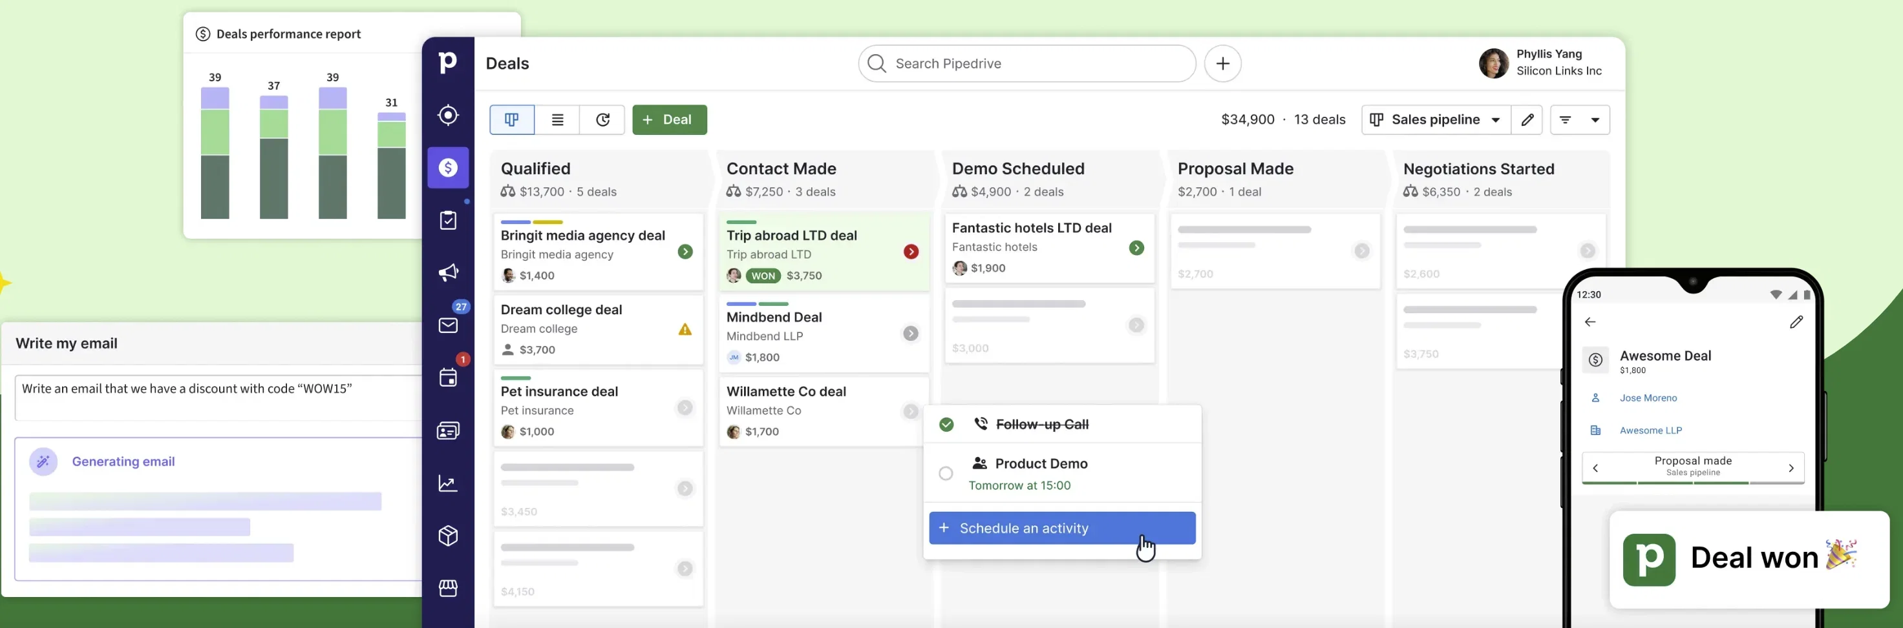Open the Marketplace store icon in sidebar

(448, 588)
